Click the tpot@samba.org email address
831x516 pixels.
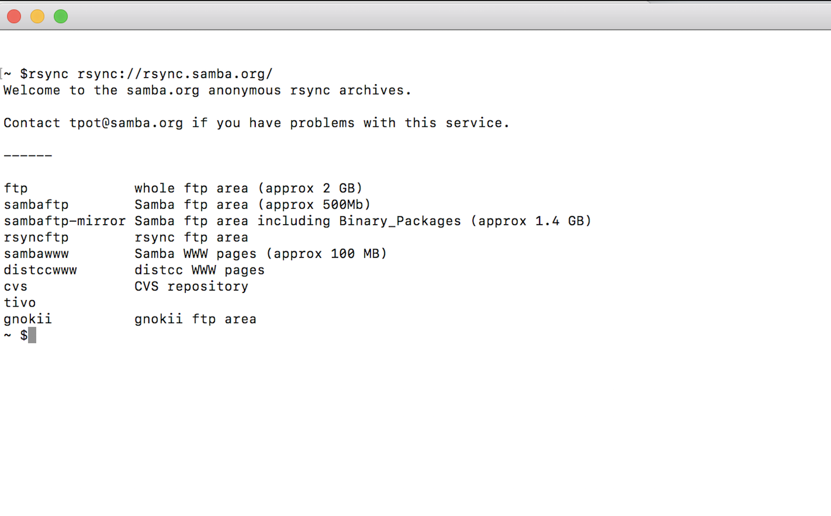pyautogui.click(x=126, y=123)
